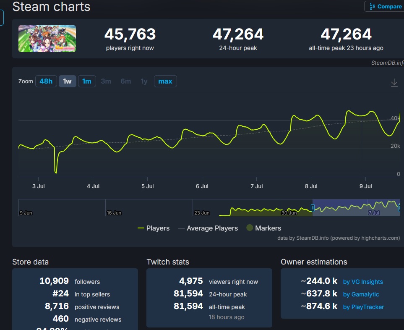Switch chart zoom to 1m
This screenshot has width=404, height=330.
(x=87, y=81)
